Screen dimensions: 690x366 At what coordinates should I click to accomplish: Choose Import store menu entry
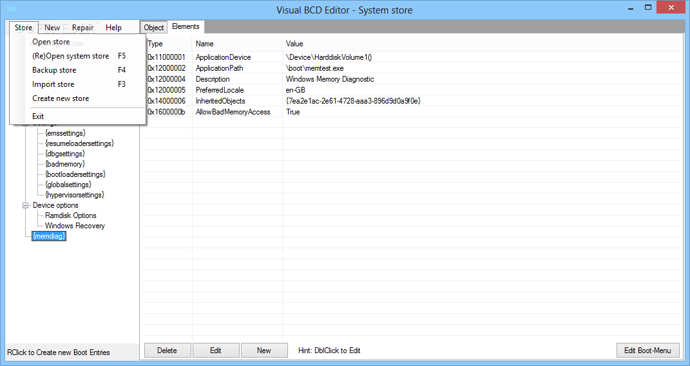coord(53,84)
